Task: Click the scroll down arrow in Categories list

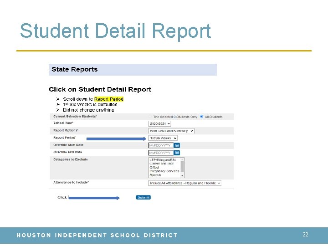Action: (x=182, y=176)
